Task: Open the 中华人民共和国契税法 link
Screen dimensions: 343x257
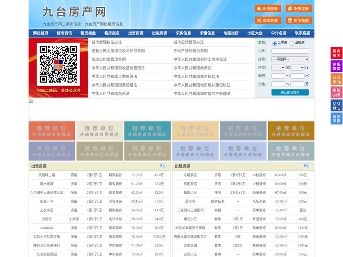Action: click(111, 94)
